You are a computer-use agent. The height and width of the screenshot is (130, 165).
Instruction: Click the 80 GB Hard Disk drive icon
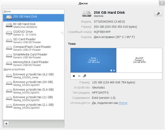[9, 25]
